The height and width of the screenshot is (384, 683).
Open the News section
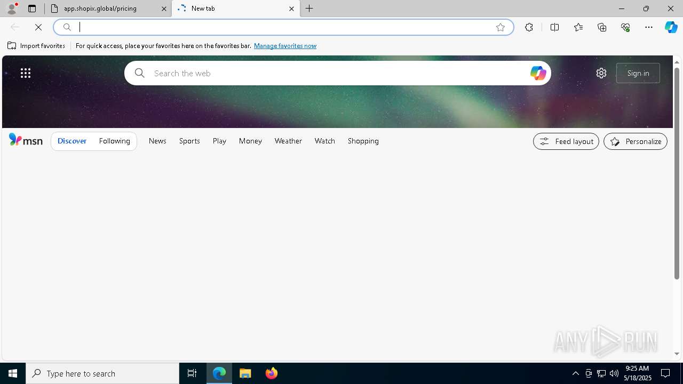point(157,141)
